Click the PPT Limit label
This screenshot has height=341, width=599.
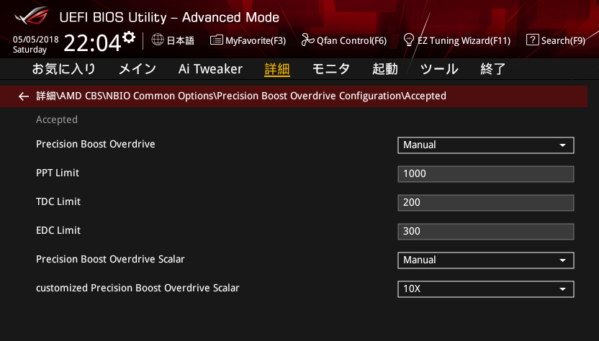pos(58,173)
